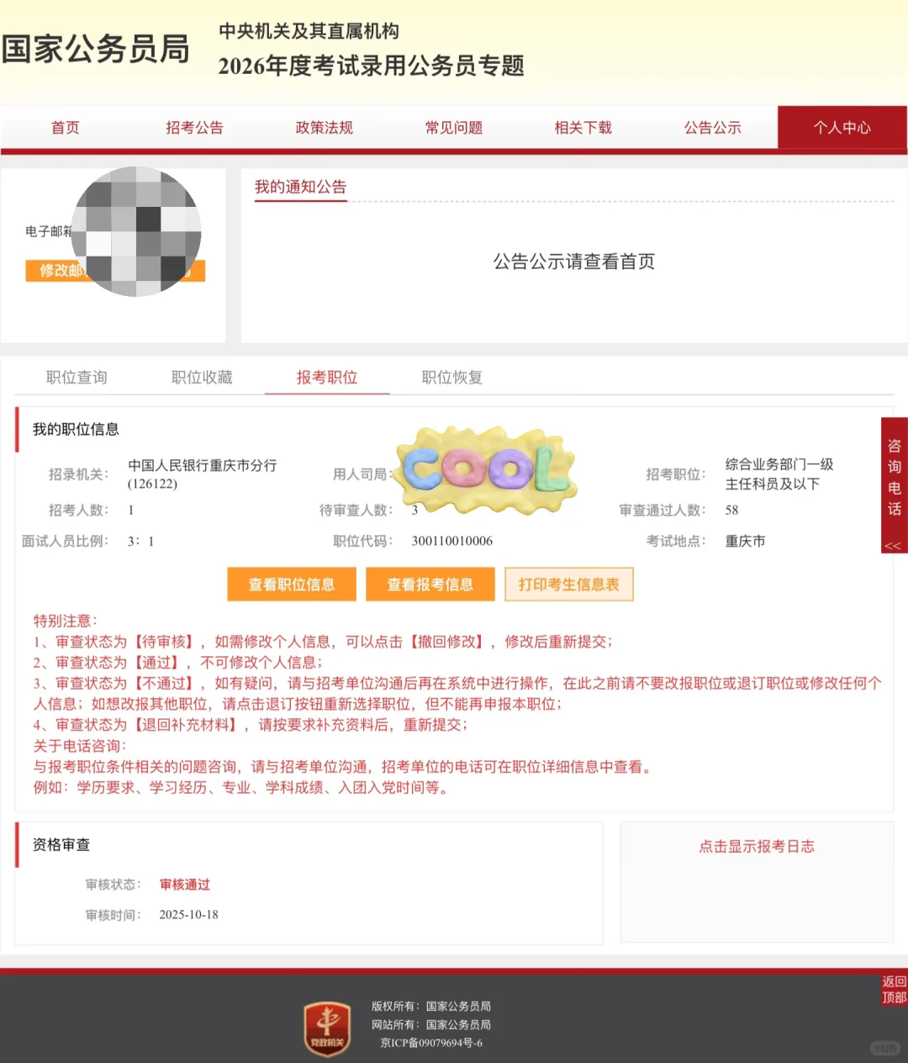Open the 职位收藏 tab
Screen dimensions: 908x1063
(201, 378)
